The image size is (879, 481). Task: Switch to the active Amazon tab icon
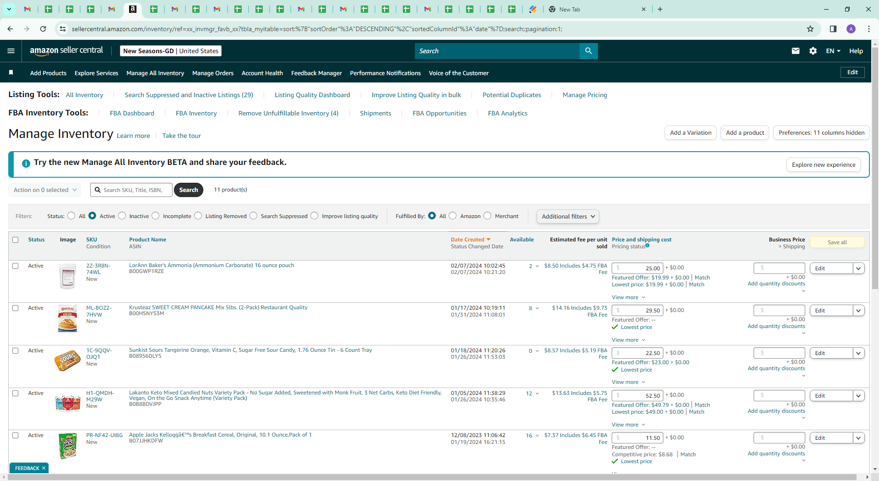click(x=132, y=9)
